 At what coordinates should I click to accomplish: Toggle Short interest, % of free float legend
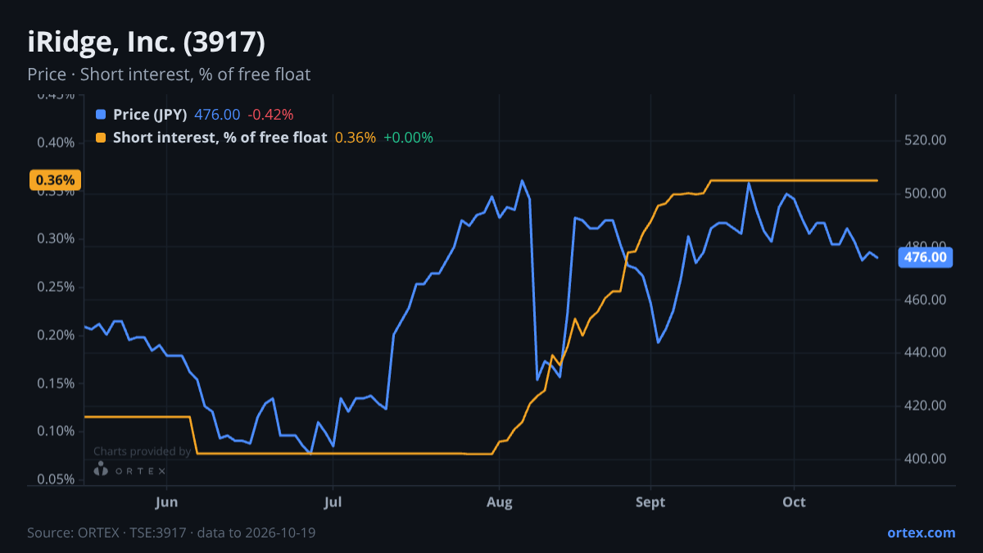[x=220, y=138]
